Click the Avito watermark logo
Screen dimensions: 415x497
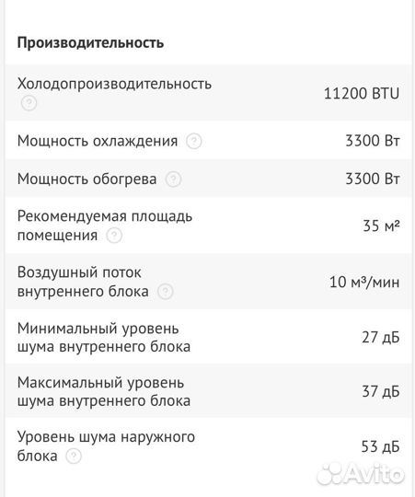pyautogui.click(x=361, y=474)
